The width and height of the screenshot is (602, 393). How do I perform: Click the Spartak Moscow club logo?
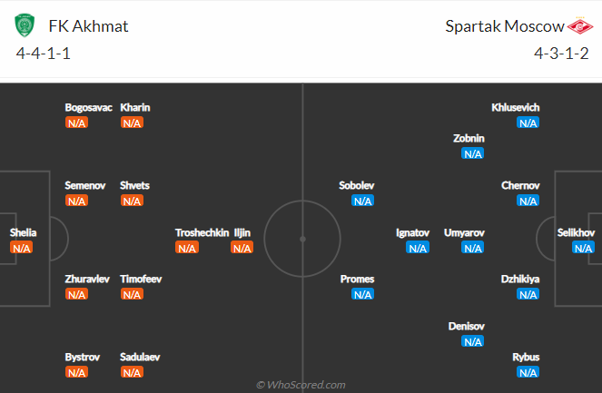[x=578, y=25]
